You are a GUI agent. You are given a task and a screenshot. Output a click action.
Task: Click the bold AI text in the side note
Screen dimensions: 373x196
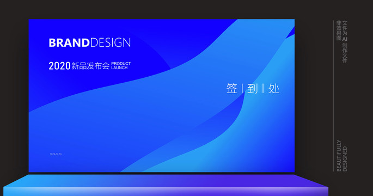click(345, 39)
